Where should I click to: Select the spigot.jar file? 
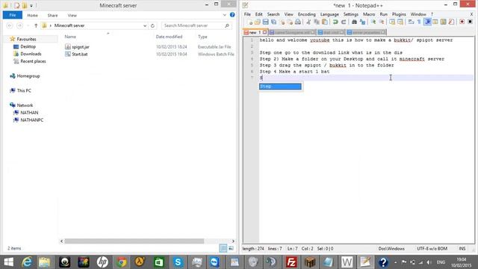pyautogui.click(x=81, y=47)
